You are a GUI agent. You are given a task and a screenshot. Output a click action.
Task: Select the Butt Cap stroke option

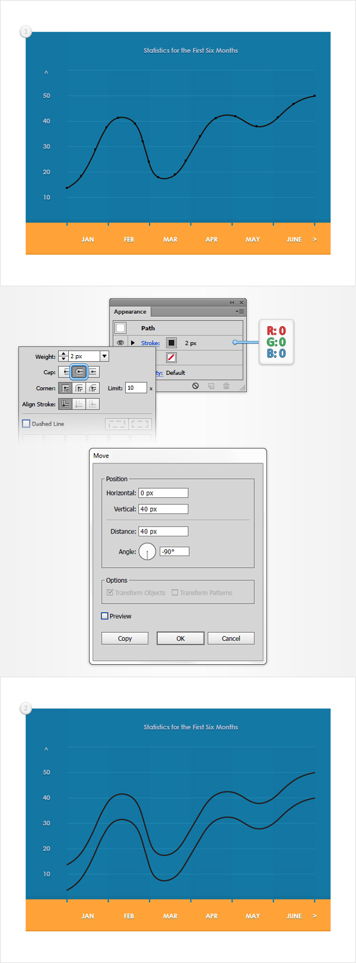point(65,372)
